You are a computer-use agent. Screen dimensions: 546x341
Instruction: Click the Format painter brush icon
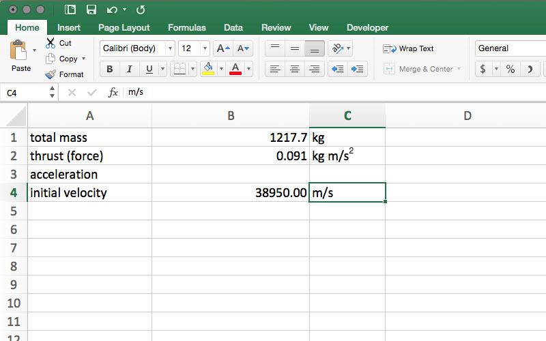coord(51,74)
